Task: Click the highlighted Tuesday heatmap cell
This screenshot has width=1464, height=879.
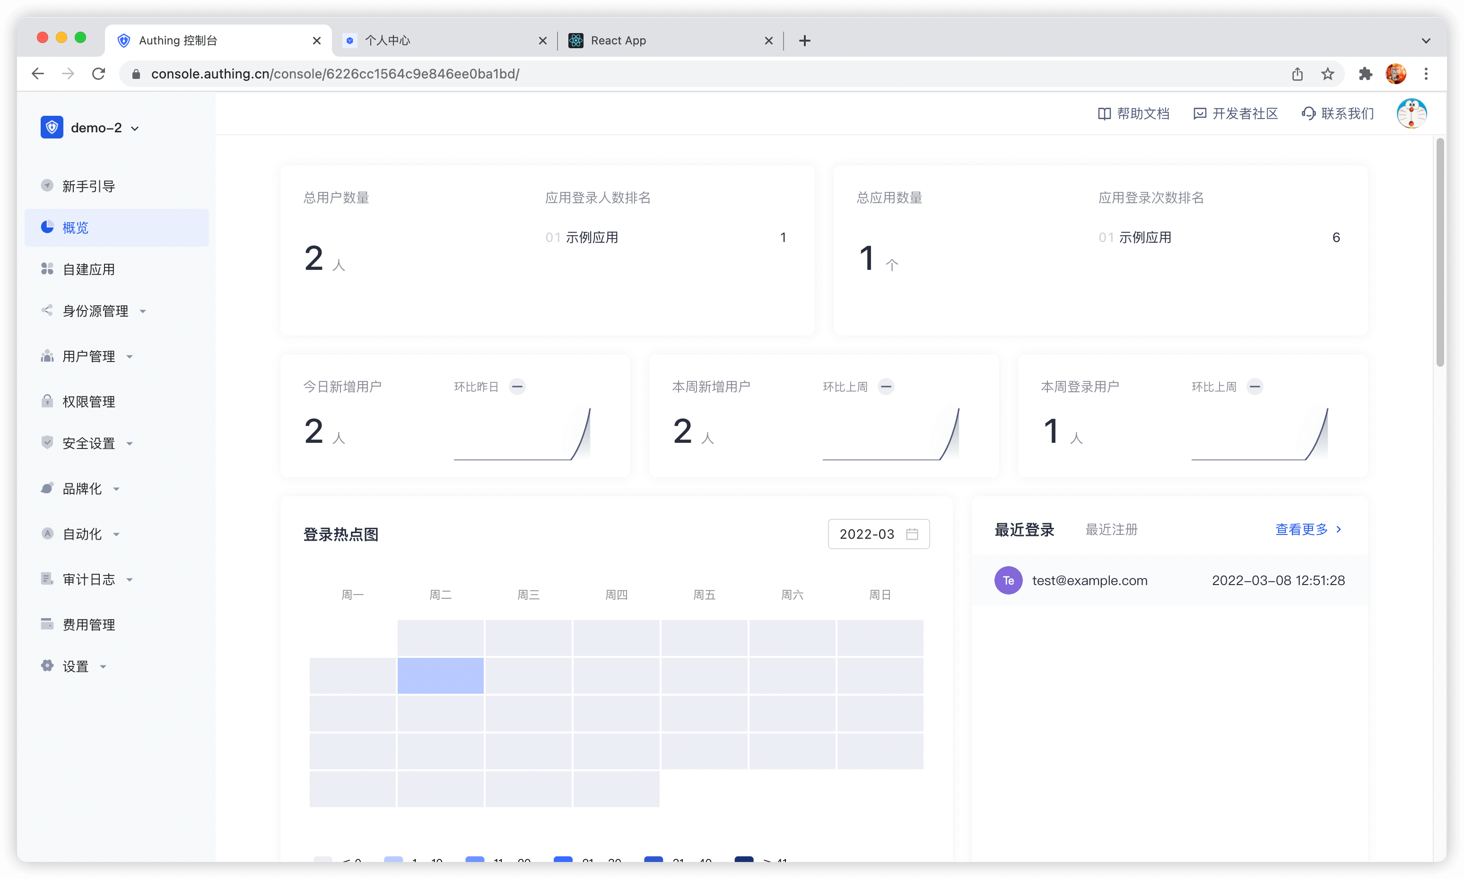Action: pyautogui.click(x=440, y=675)
